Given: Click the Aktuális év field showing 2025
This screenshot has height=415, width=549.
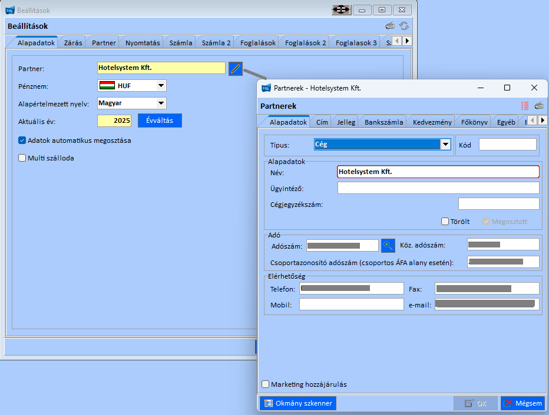Looking at the screenshot, I should [114, 121].
